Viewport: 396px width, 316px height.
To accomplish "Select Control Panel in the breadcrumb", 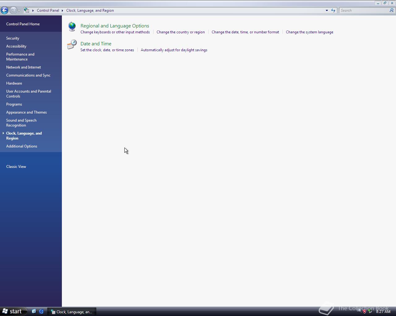I will pos(48,10).
